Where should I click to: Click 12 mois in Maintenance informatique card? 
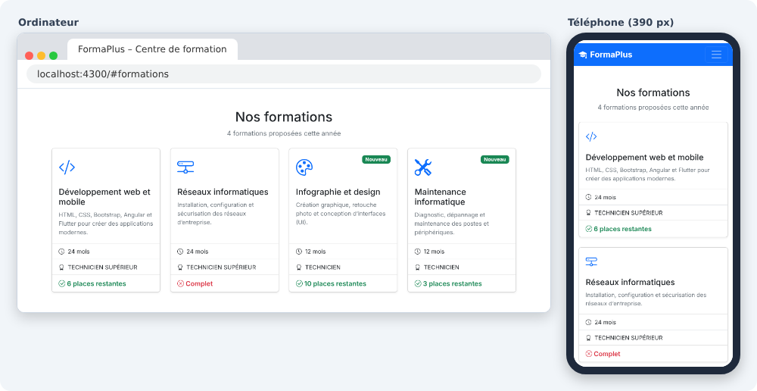434,252
